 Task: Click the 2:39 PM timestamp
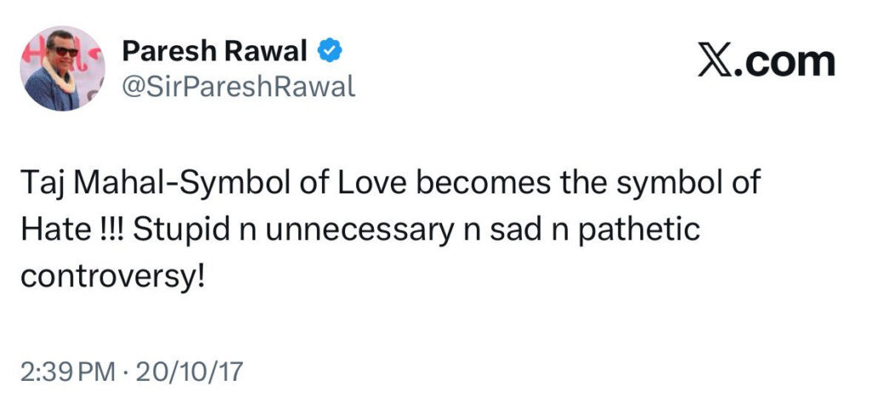point(66,371)
